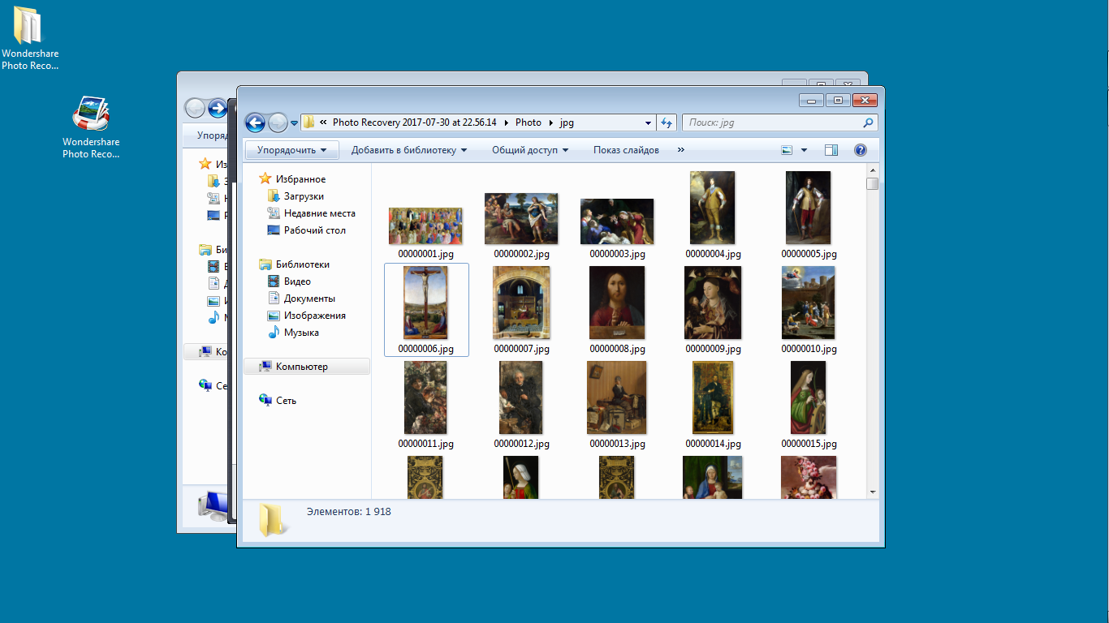The image size is (1109, 623).
Task: Click the 'Photo Recovery 2017-07-30' breadcrumb
Action: click(414, 122)
